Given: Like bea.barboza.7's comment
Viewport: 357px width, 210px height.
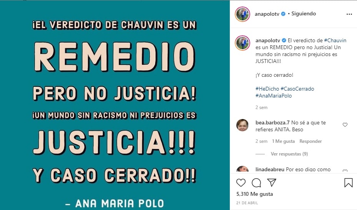Looking at the screenshot, I should (345, 125).
